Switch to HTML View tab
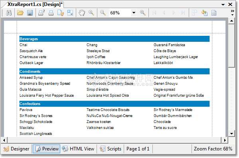Screen dimensions: 239x158 (x=78, y=149)
